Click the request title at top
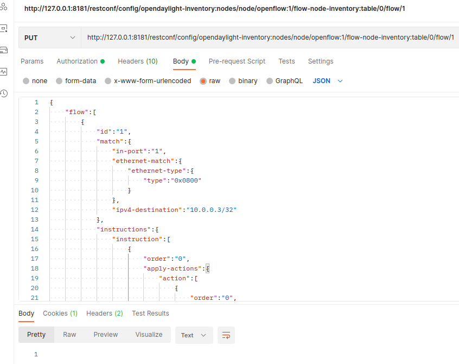 214,9
